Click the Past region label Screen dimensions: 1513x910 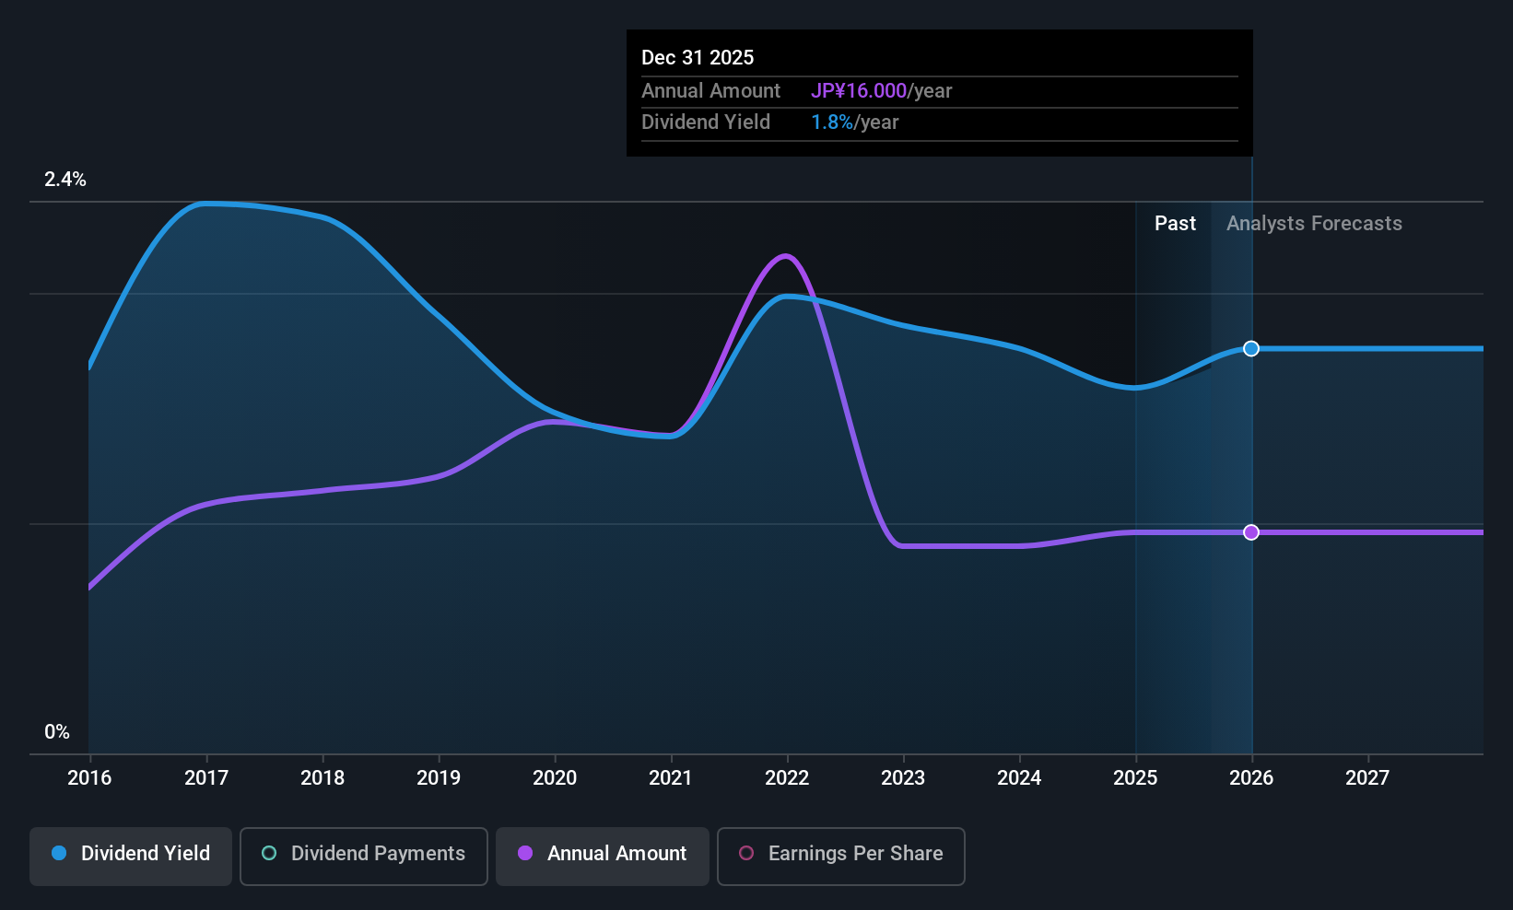click(x=1175, y=224)
